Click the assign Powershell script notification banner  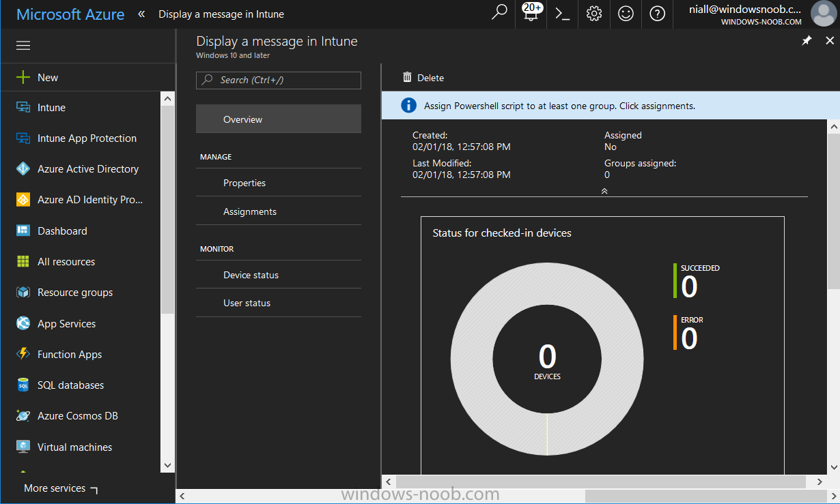pyautogui.click(x=611, y=105)
